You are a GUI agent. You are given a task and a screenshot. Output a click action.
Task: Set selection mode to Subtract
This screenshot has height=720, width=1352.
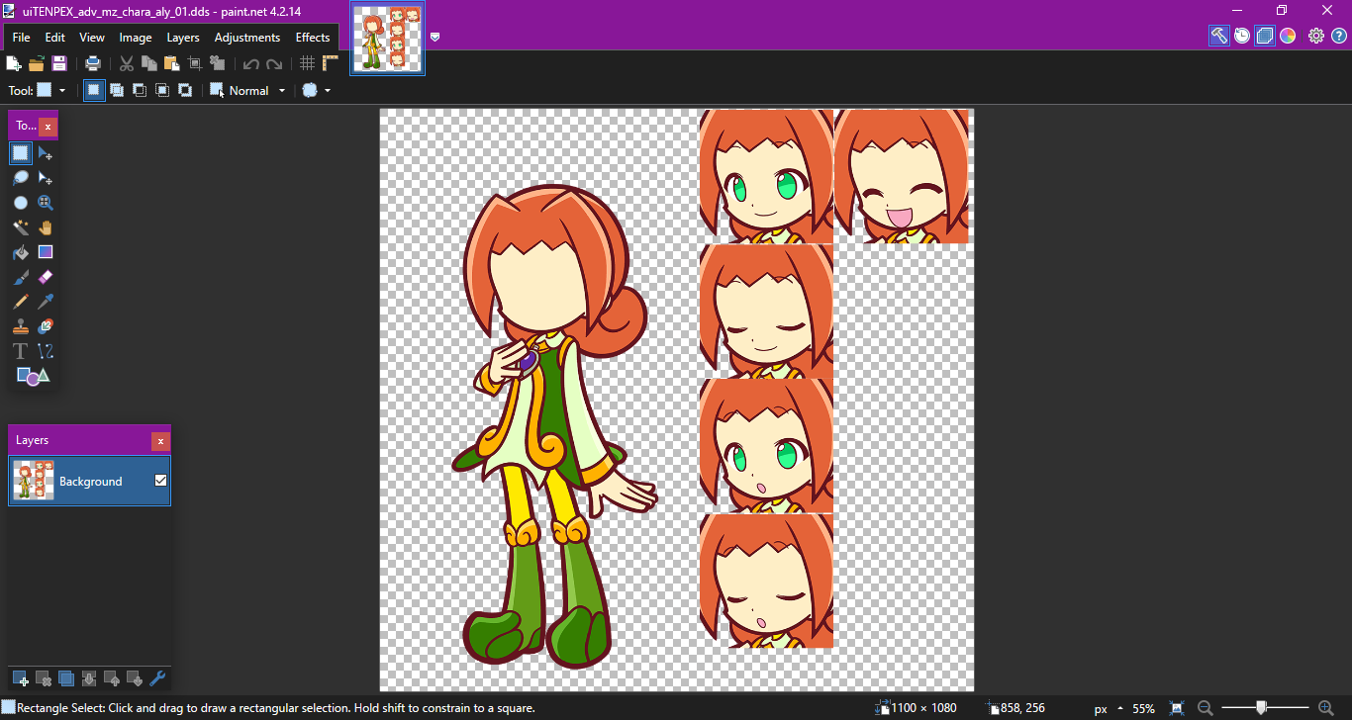140,90
